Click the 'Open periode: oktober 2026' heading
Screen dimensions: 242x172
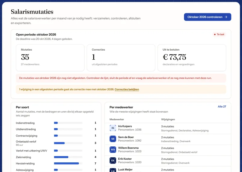tap(36, 35)
